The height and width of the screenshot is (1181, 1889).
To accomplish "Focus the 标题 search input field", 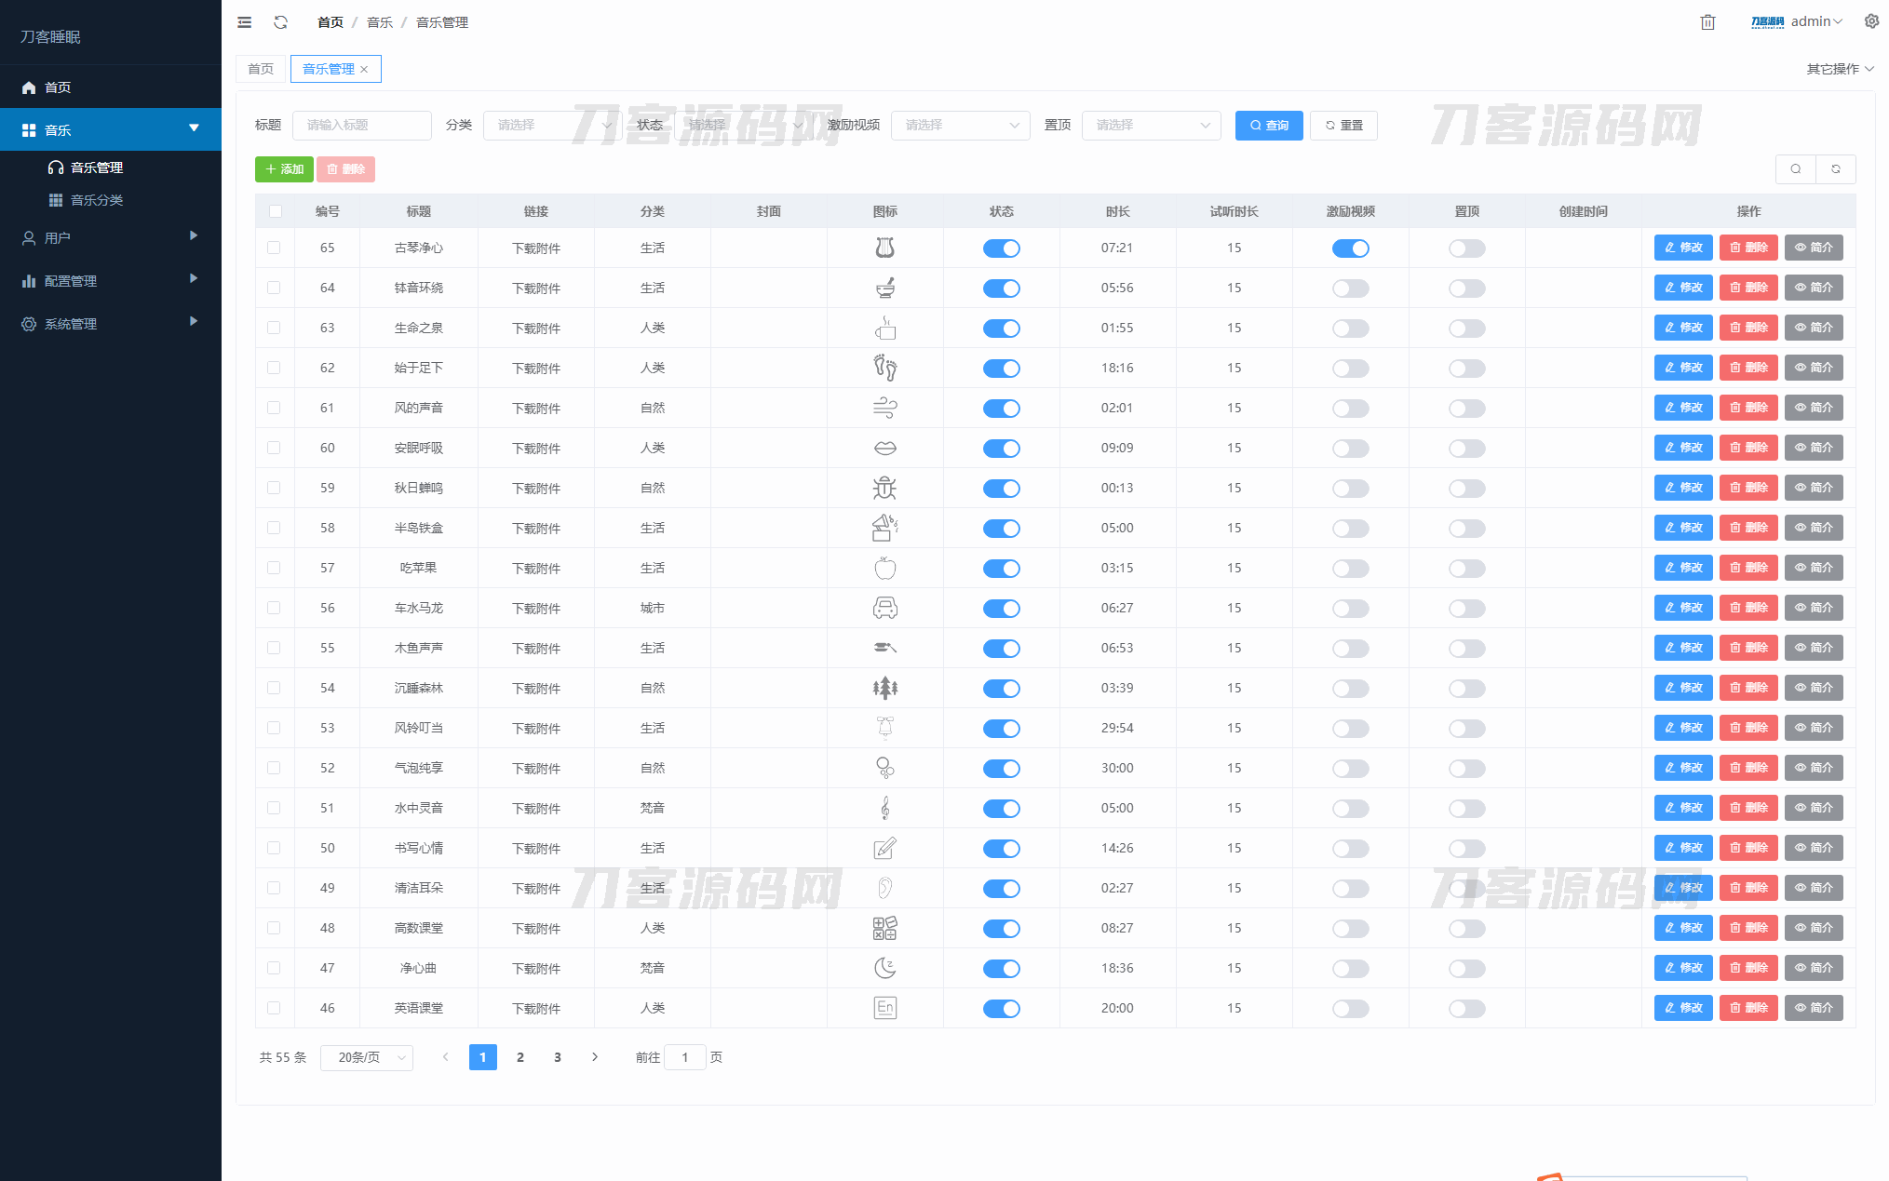I will 361,126.
